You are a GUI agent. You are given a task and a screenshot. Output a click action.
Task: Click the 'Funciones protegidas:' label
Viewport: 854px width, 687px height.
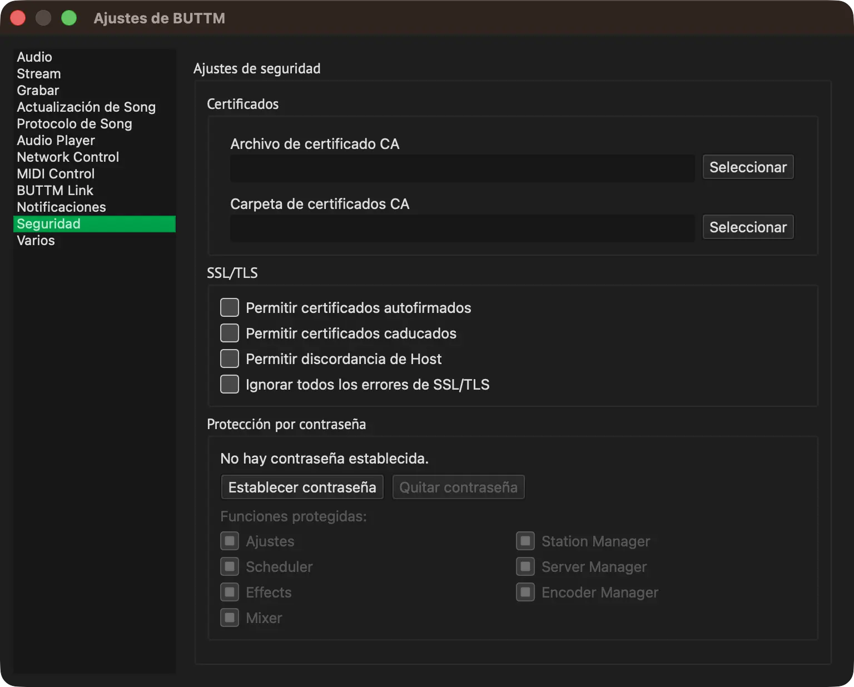[x=294, y=516]
